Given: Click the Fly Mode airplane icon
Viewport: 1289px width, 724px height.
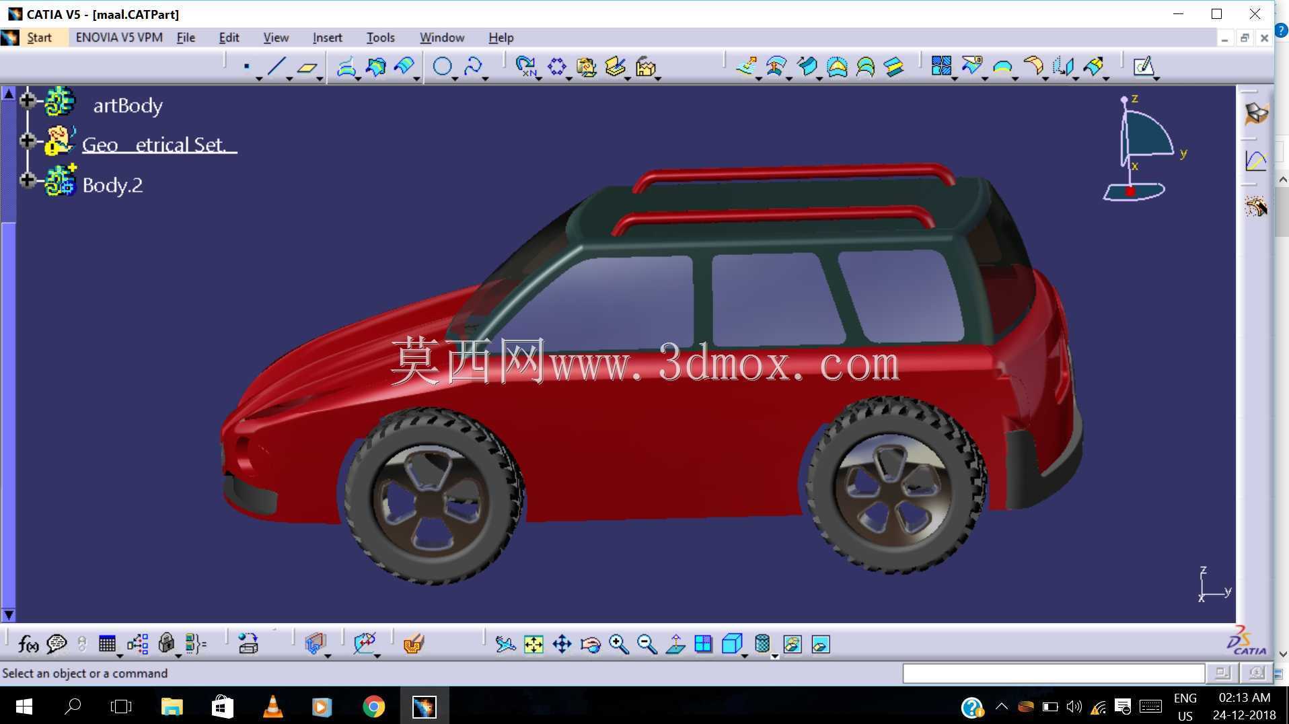Looking at the screenshot, I should point(505,644).
